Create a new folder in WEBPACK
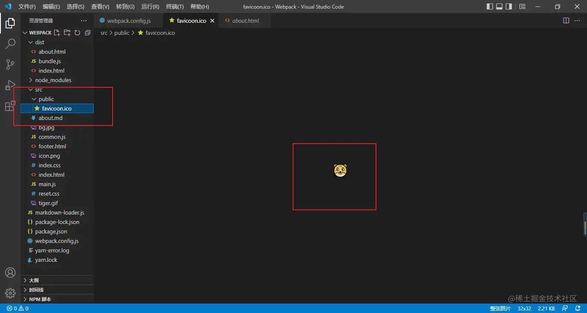This screenshot has height=313, width=587. [67, 33]
